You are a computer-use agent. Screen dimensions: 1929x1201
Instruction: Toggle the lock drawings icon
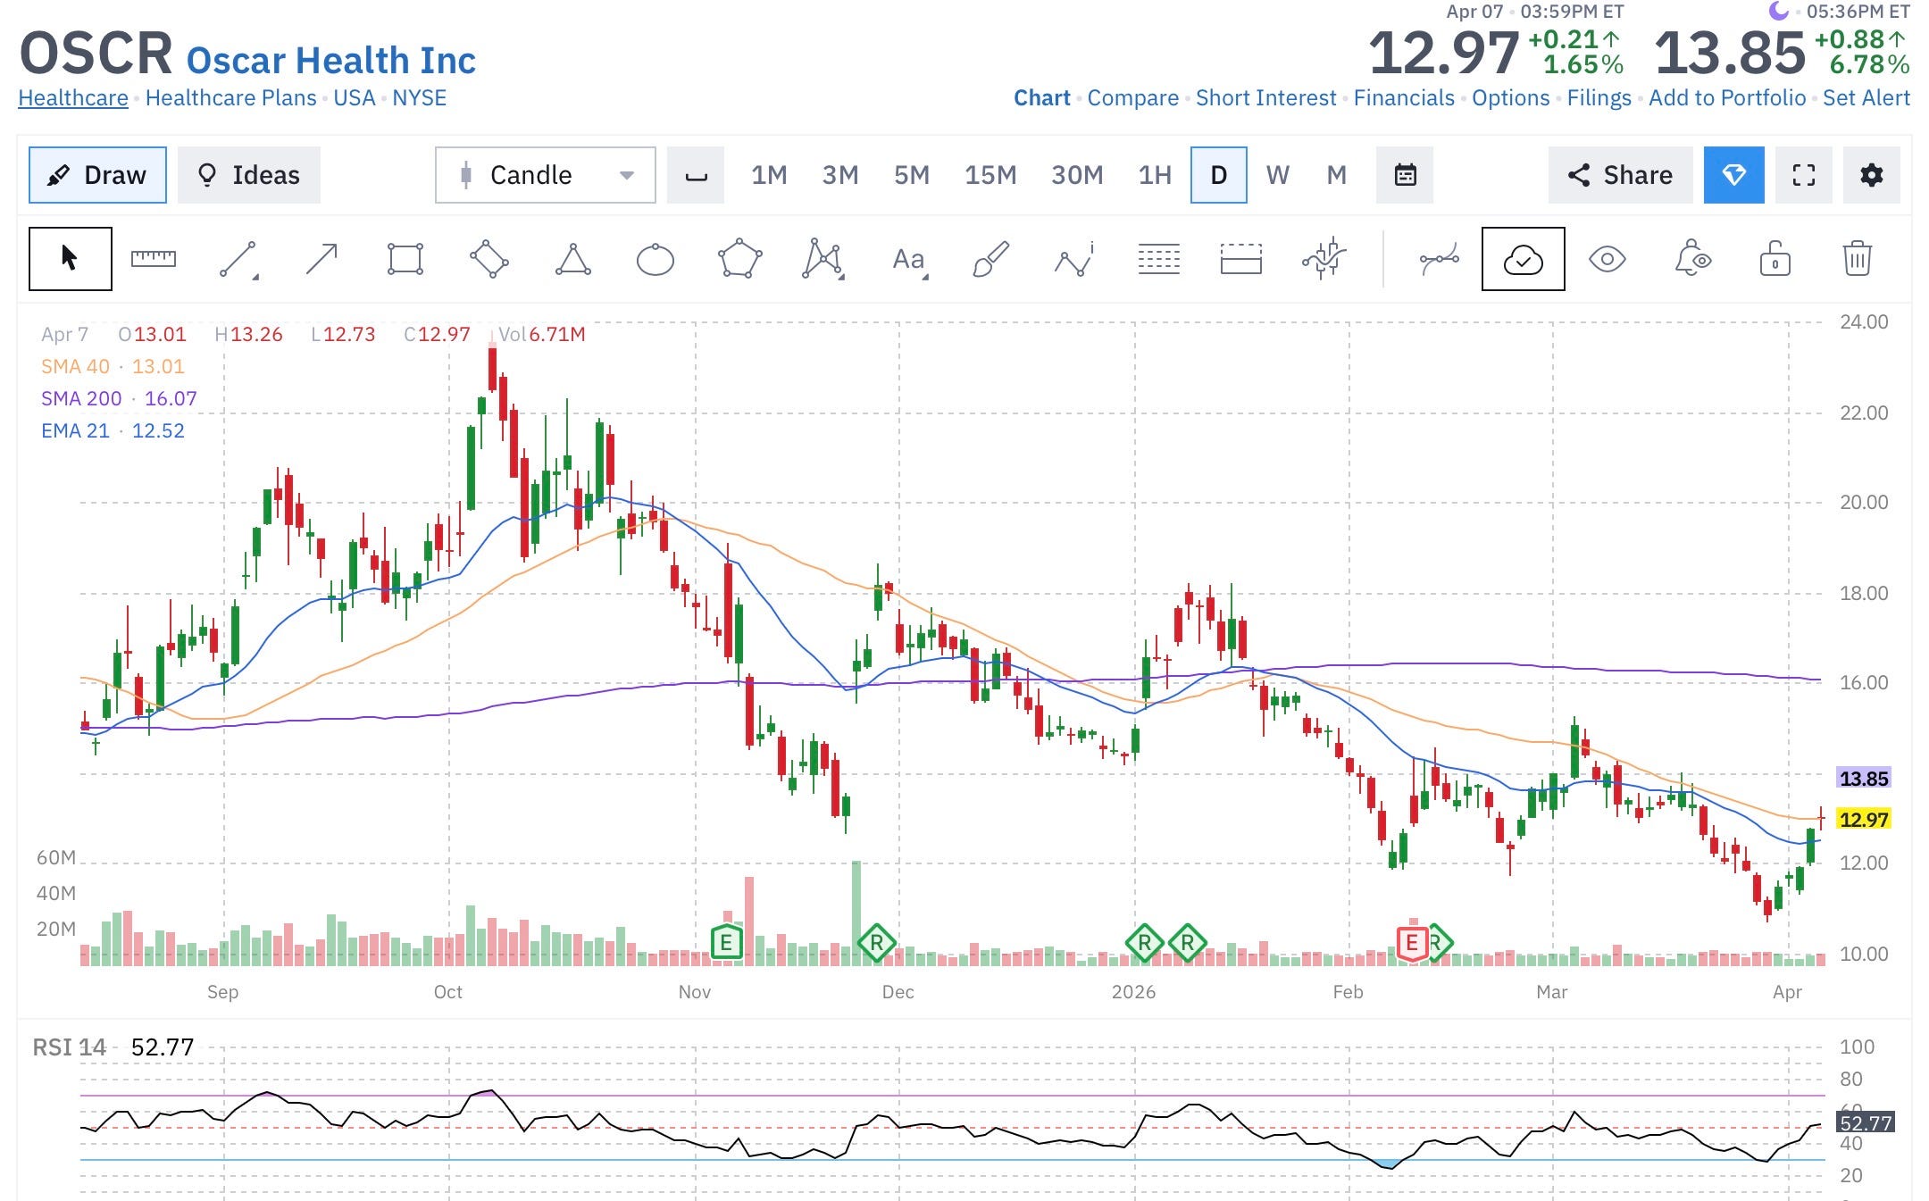pyautogui.click(x=1775, y=259)
